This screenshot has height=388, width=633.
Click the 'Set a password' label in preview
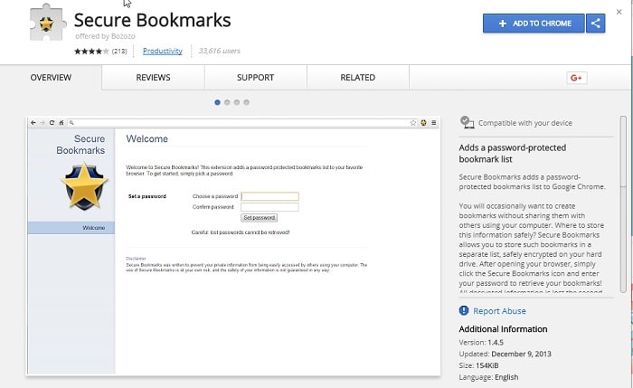pyautogui.click(x=147, y=196)
